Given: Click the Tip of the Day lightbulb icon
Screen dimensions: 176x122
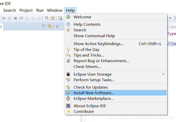Looking at the screenshot, I should 68,49.
